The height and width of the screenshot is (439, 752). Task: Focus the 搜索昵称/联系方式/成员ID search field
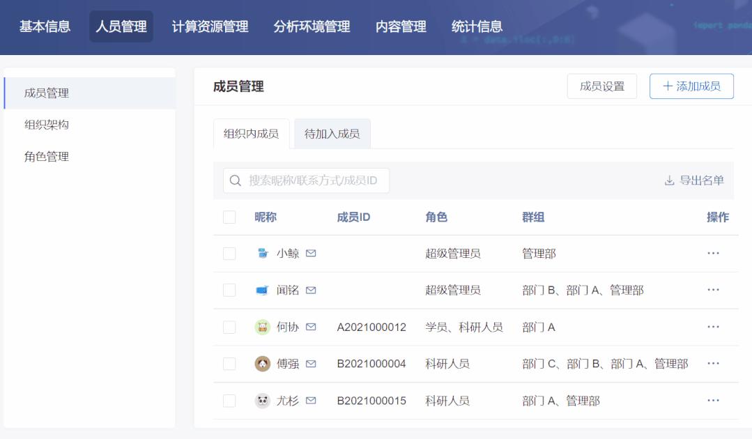point(313,181)
